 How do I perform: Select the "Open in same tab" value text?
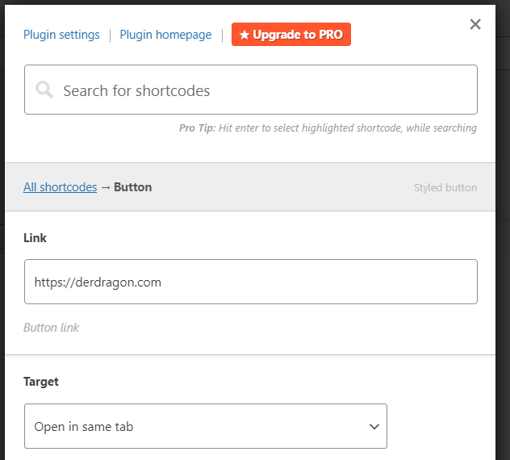(84, 426)
